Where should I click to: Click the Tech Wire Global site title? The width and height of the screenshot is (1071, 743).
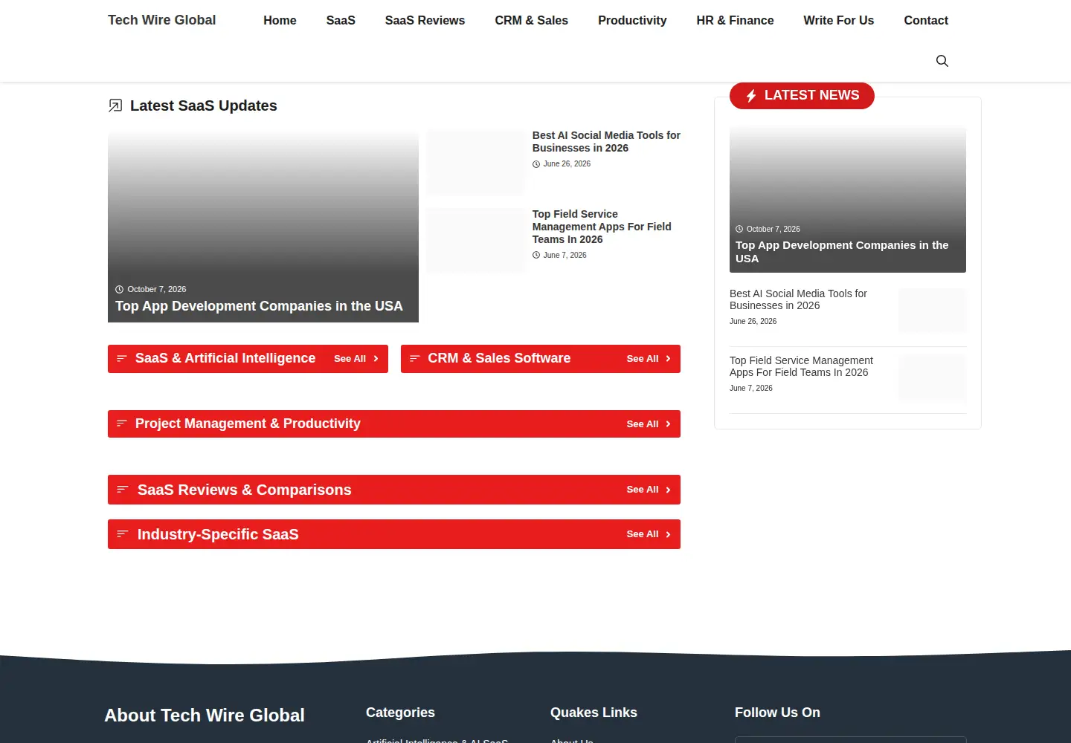(x=161, y=20)
